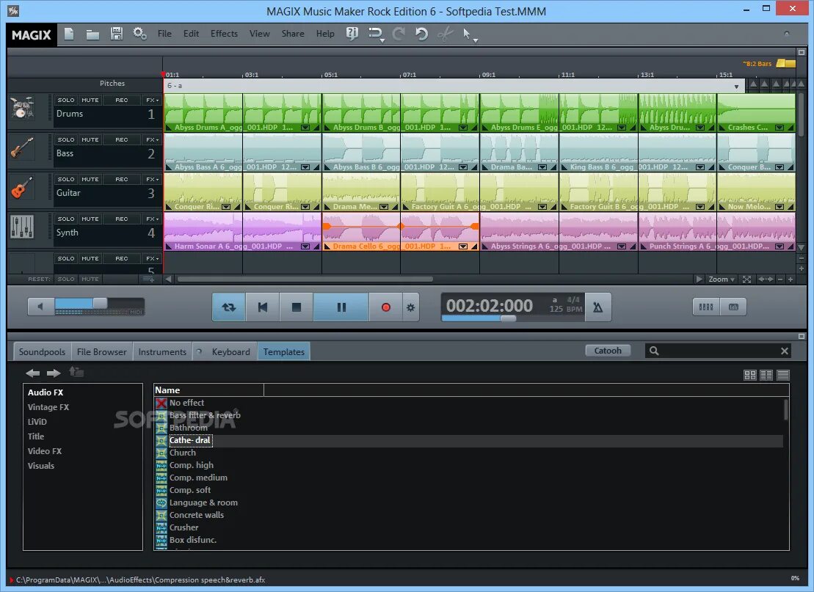Arm REC on the Guitar track

click(122, 179)
